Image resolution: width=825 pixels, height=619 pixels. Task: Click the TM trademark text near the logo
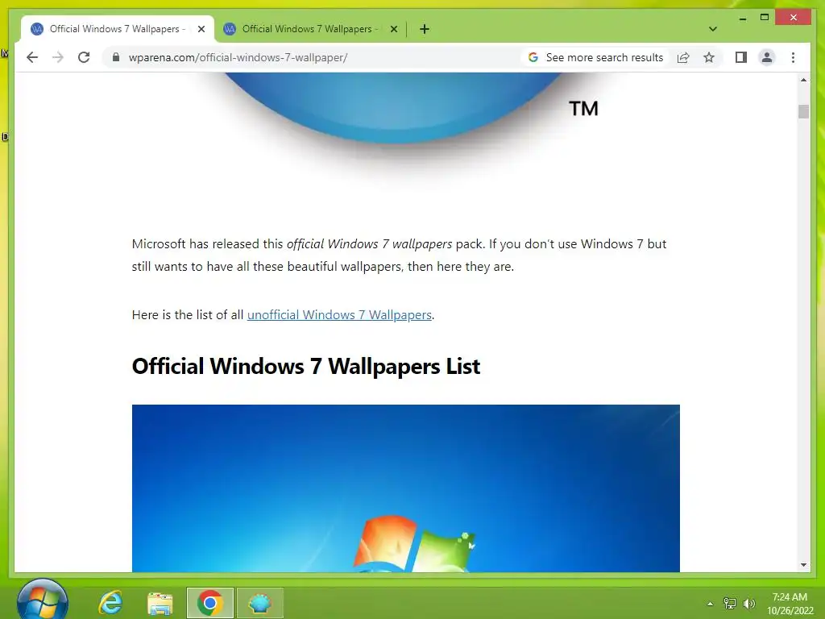coord(583,109)
